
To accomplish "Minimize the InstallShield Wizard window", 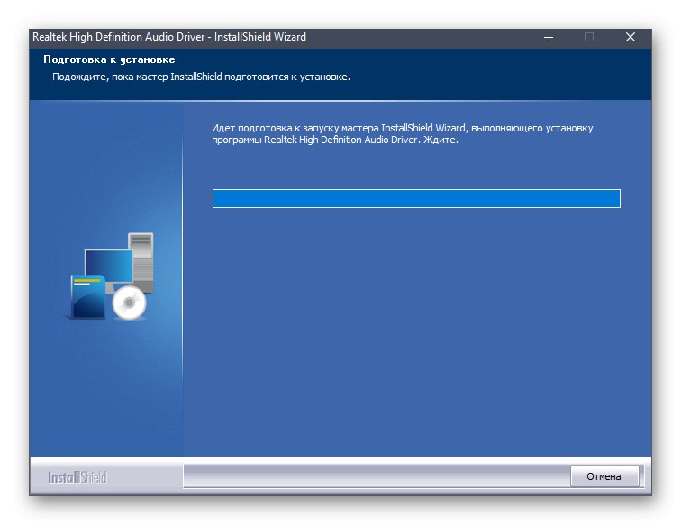I will pyautogui.click(x=549, y=37).
